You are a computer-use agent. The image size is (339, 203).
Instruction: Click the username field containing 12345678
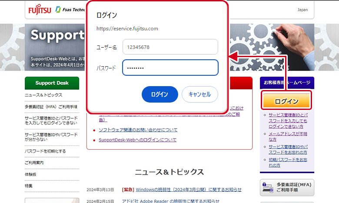pos(170,47)
